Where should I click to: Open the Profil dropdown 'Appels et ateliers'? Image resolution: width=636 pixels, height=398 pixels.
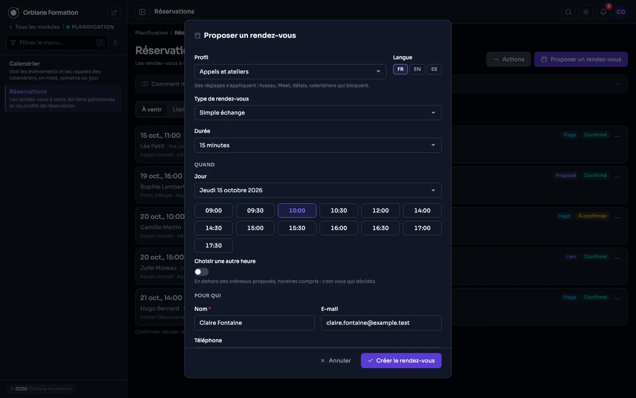point(291,72)
